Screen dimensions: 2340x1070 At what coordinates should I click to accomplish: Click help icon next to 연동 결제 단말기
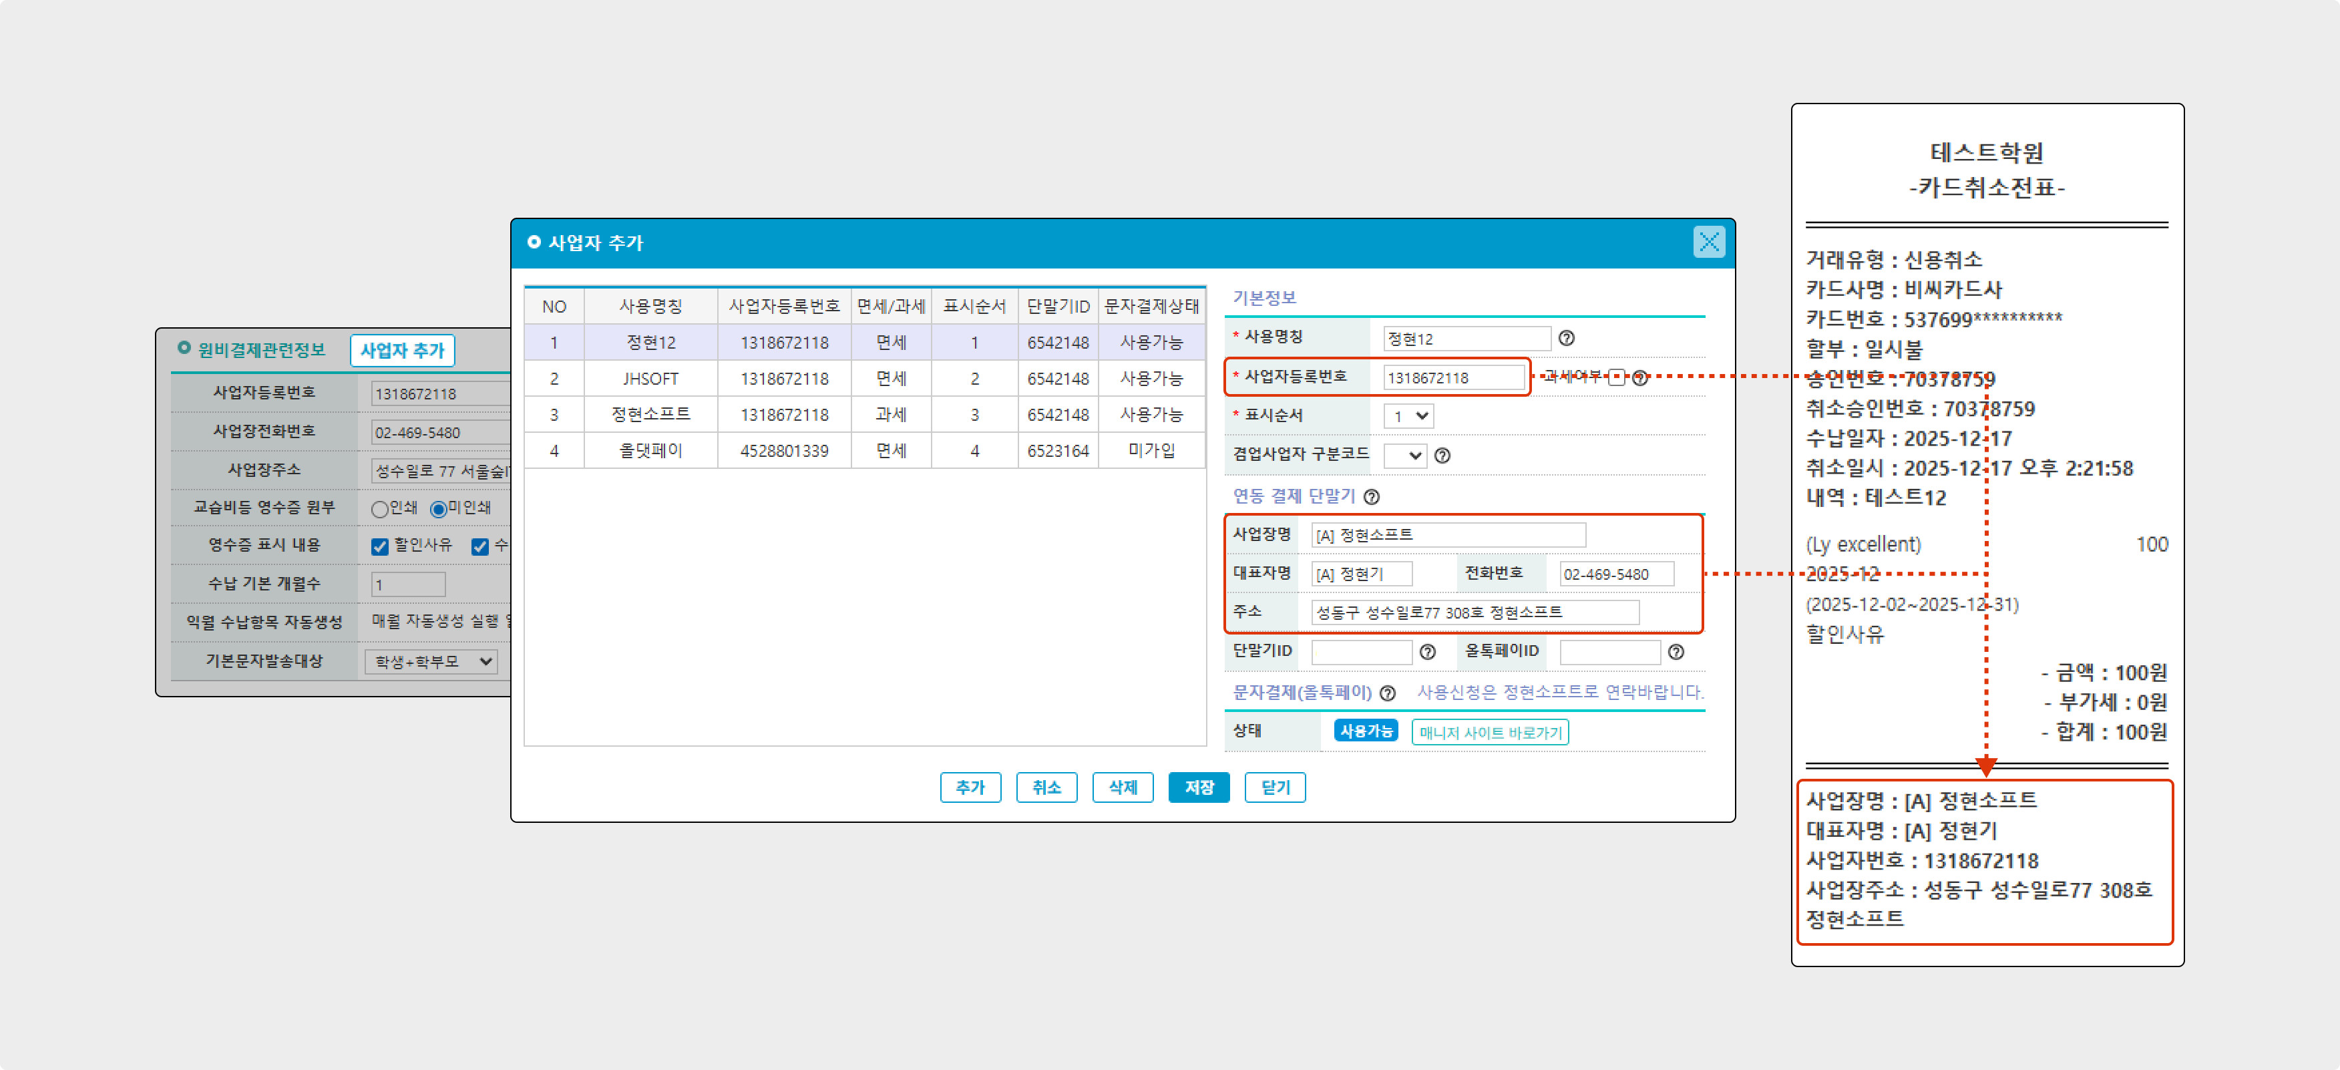(x=1372, y=496)
